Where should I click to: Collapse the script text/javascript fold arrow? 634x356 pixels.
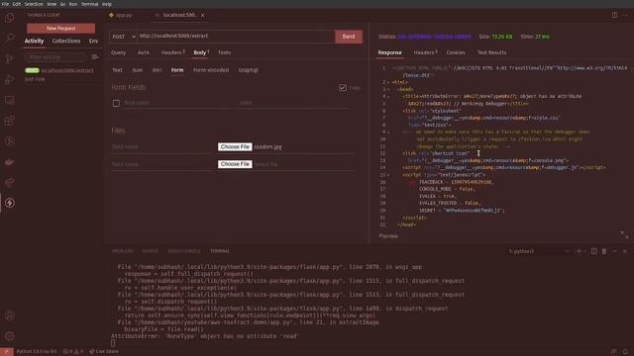(388, 175)
